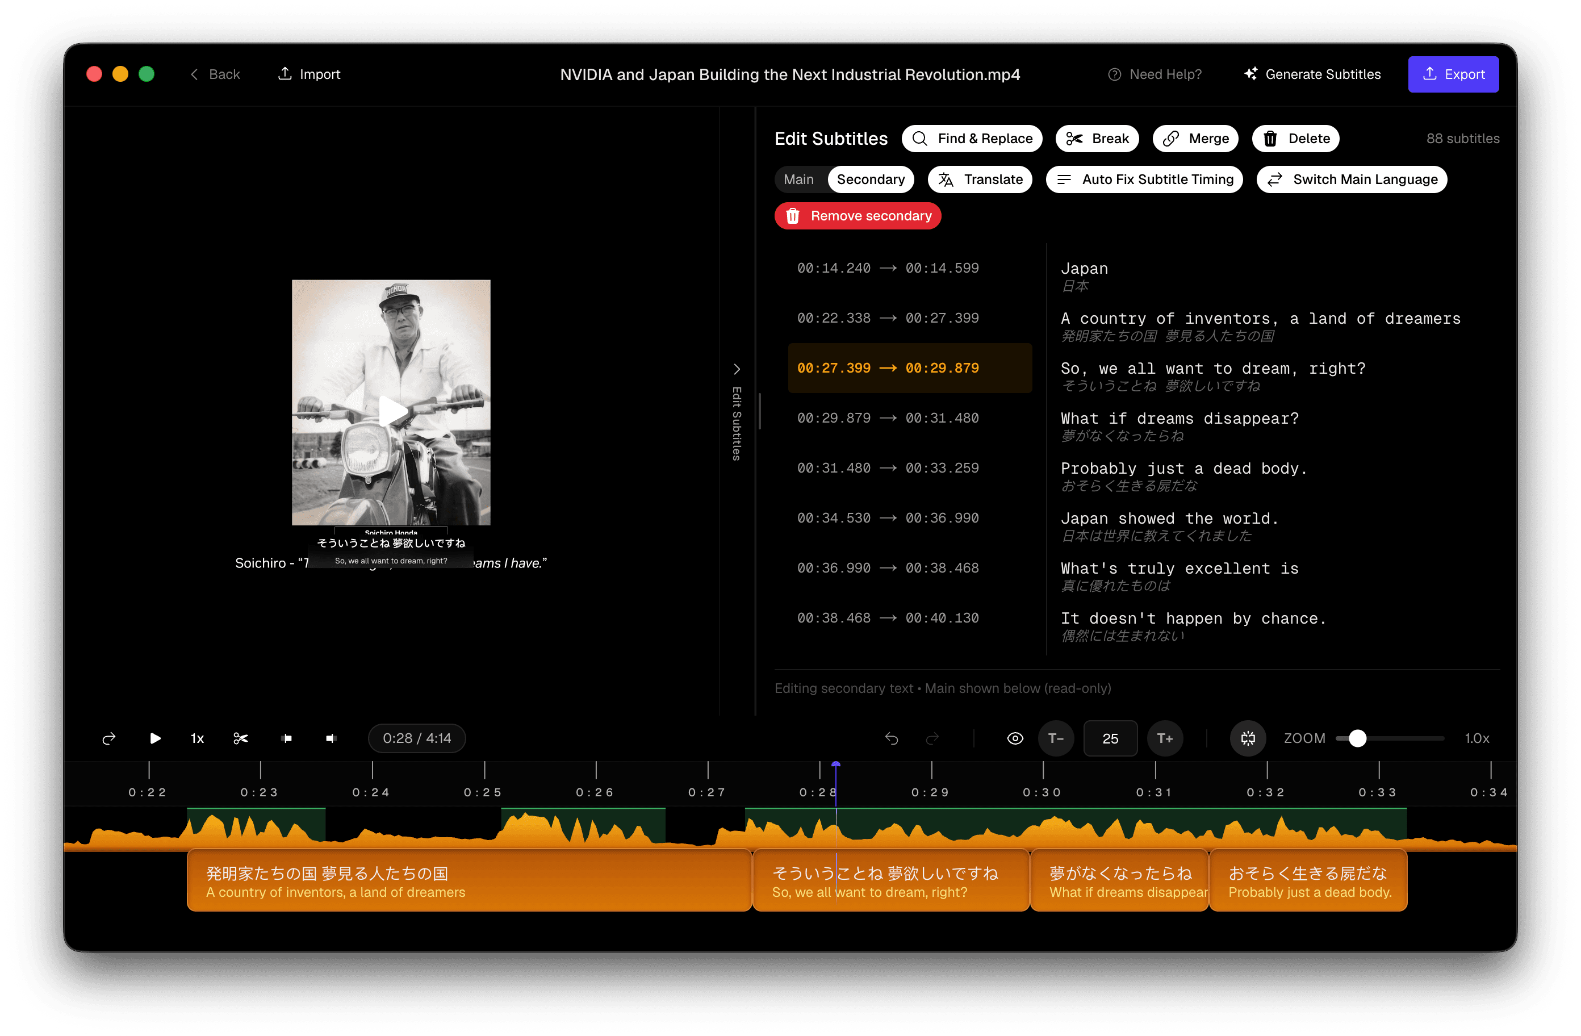Select timing row 00:36.990 → 00:38.468
This screenshot has width=1581, height=1036.
(x=909, y=567)
